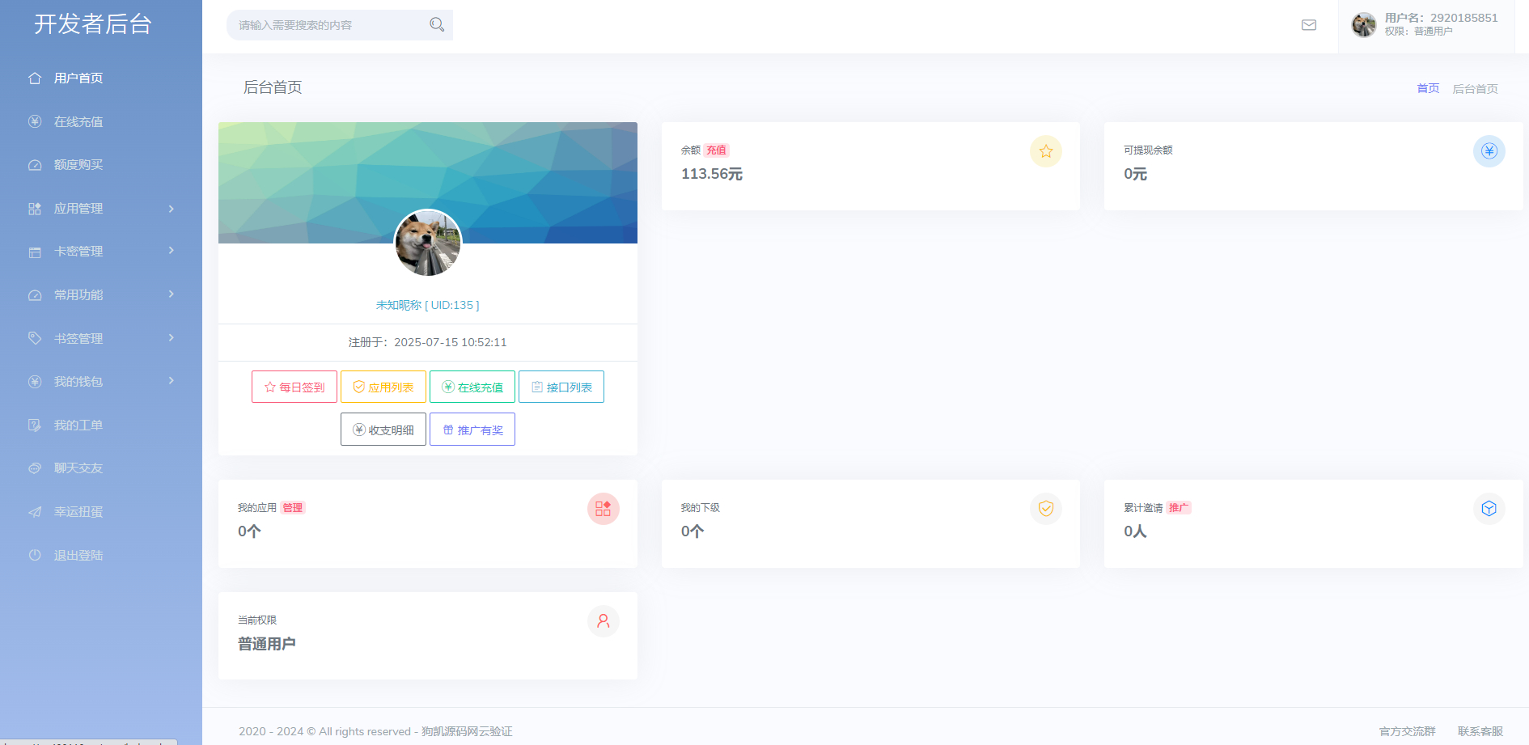Expand the 应用管理 sidebar menu
The width and height of the screenshot is (1529, 745).
(101, 209)
